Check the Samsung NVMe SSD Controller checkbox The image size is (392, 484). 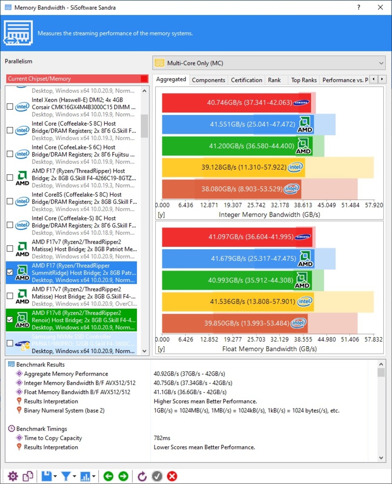coord(10,343)
